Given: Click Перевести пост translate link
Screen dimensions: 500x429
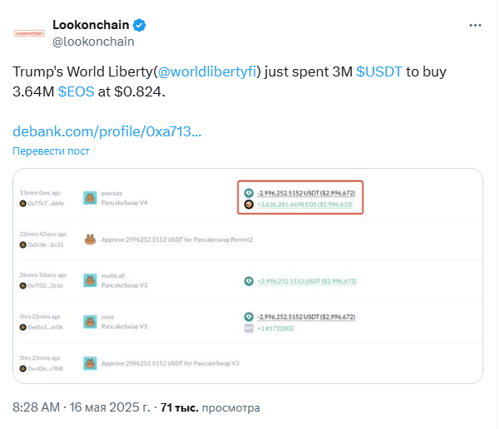Looking at the screenshot, I should [51, 150].
